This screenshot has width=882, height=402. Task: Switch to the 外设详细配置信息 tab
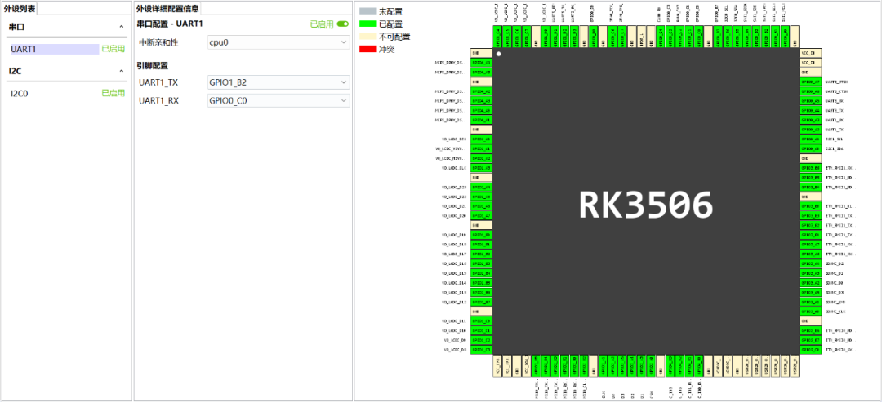click(x=167, y=8)
